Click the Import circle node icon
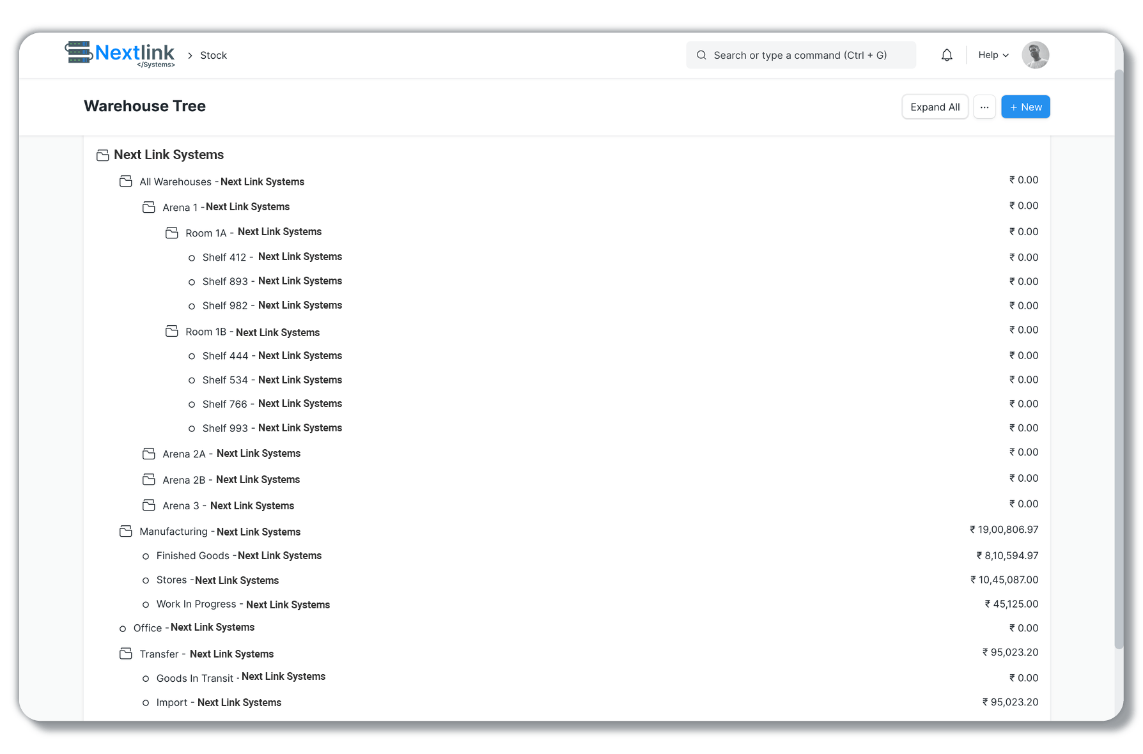Viewport: 1143px width, 754px height. pos(146,703)
